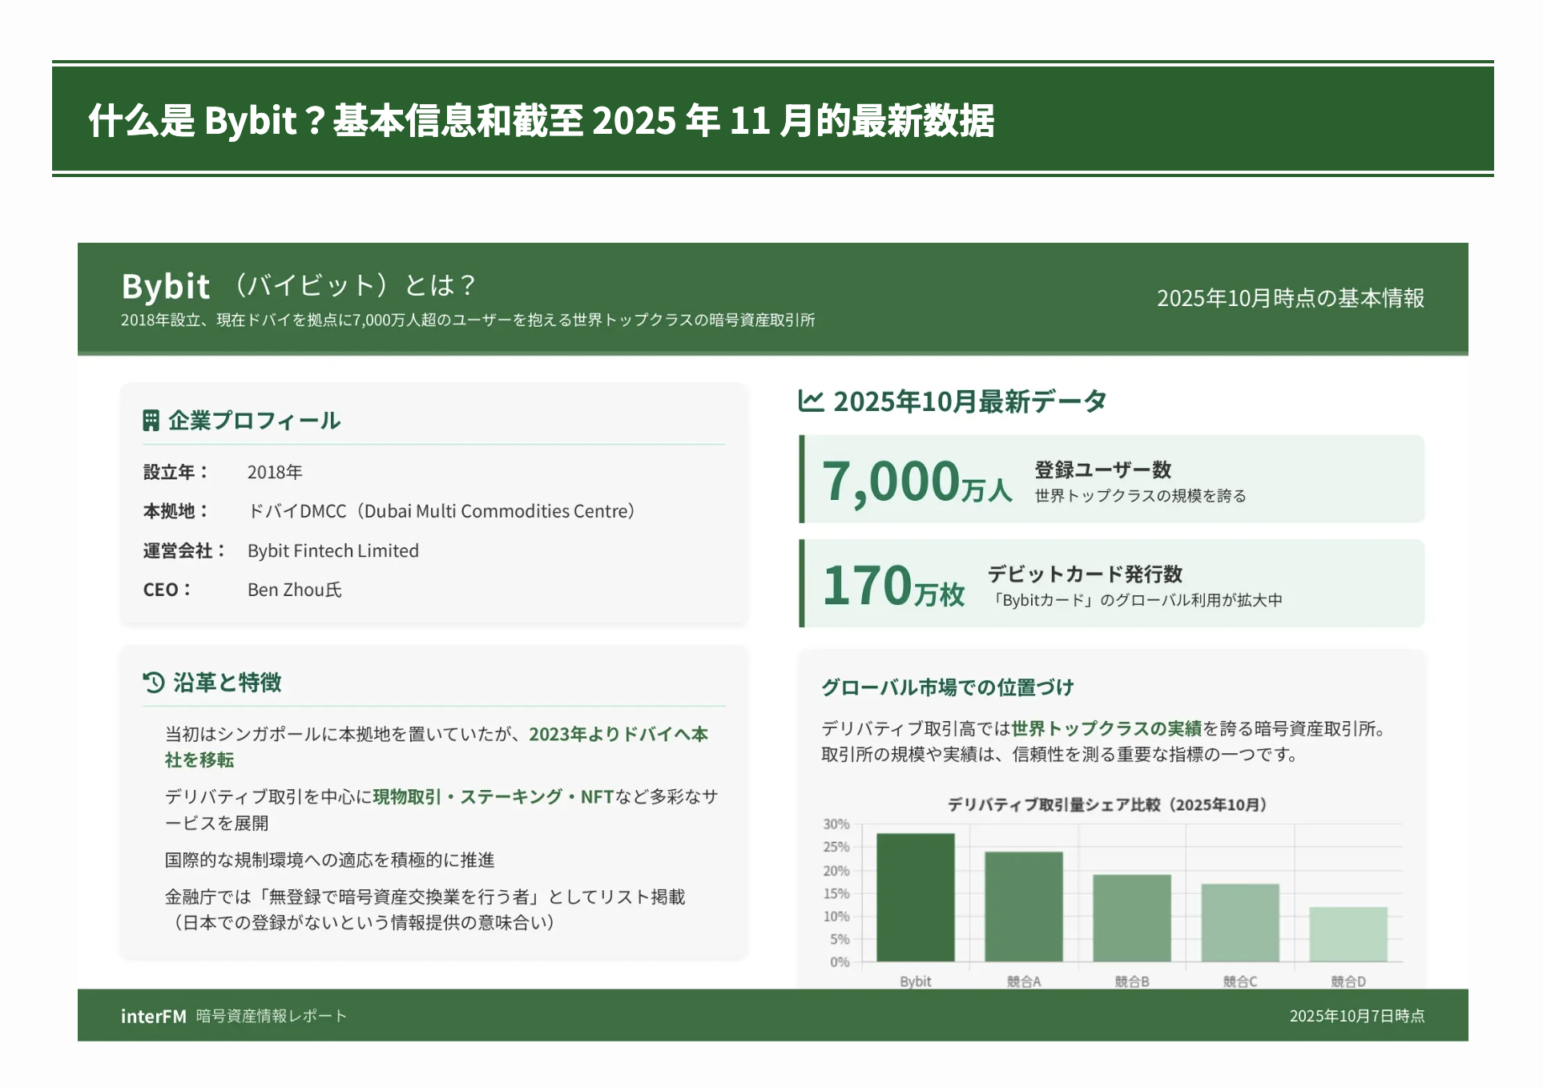Click the line-chart icon before 2025年10月最新データ
Screen dimensions: 1543x1088
point(810,401)
